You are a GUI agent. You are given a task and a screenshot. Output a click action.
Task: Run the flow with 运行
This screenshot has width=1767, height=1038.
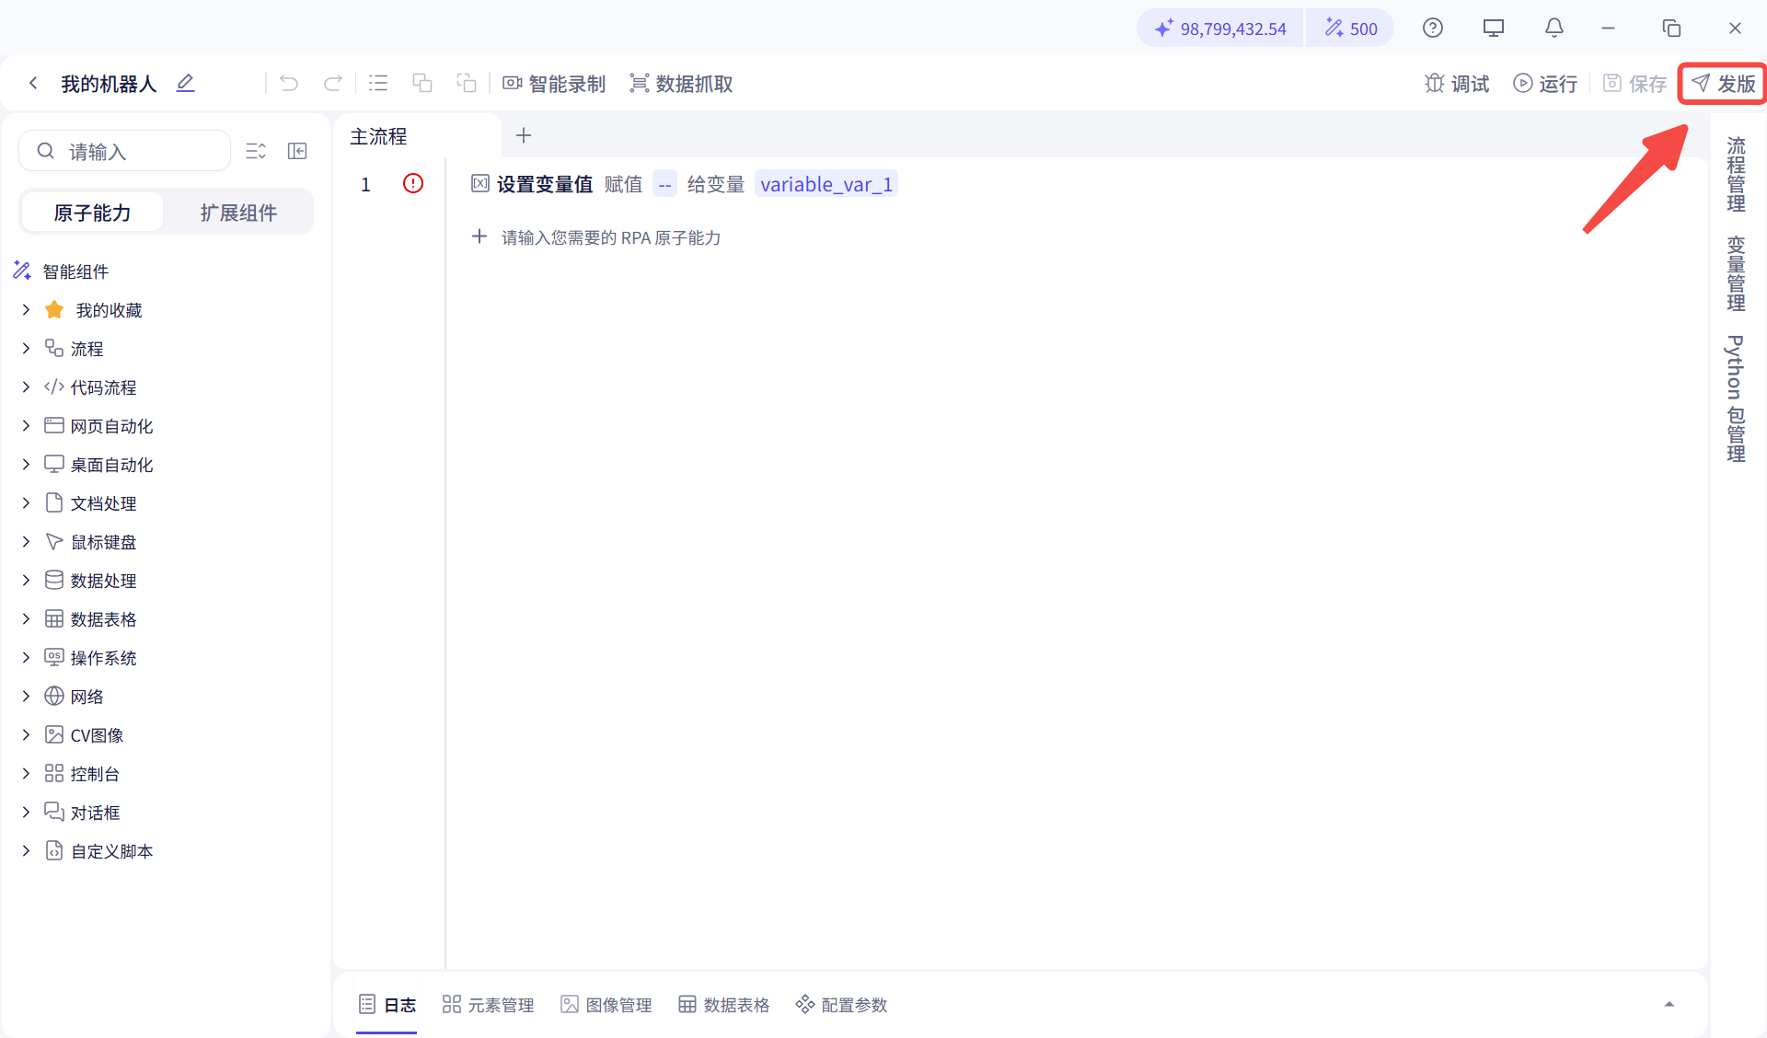point(1545,84)
